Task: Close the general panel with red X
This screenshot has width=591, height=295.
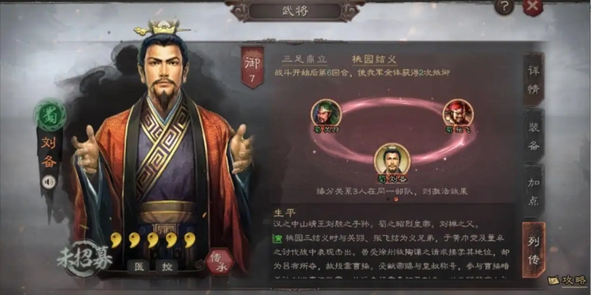Action: [533, 7]
